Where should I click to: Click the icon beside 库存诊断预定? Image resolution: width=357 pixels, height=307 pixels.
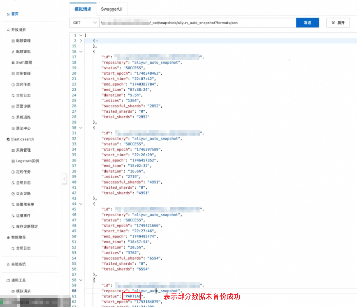tap(13, 227)
